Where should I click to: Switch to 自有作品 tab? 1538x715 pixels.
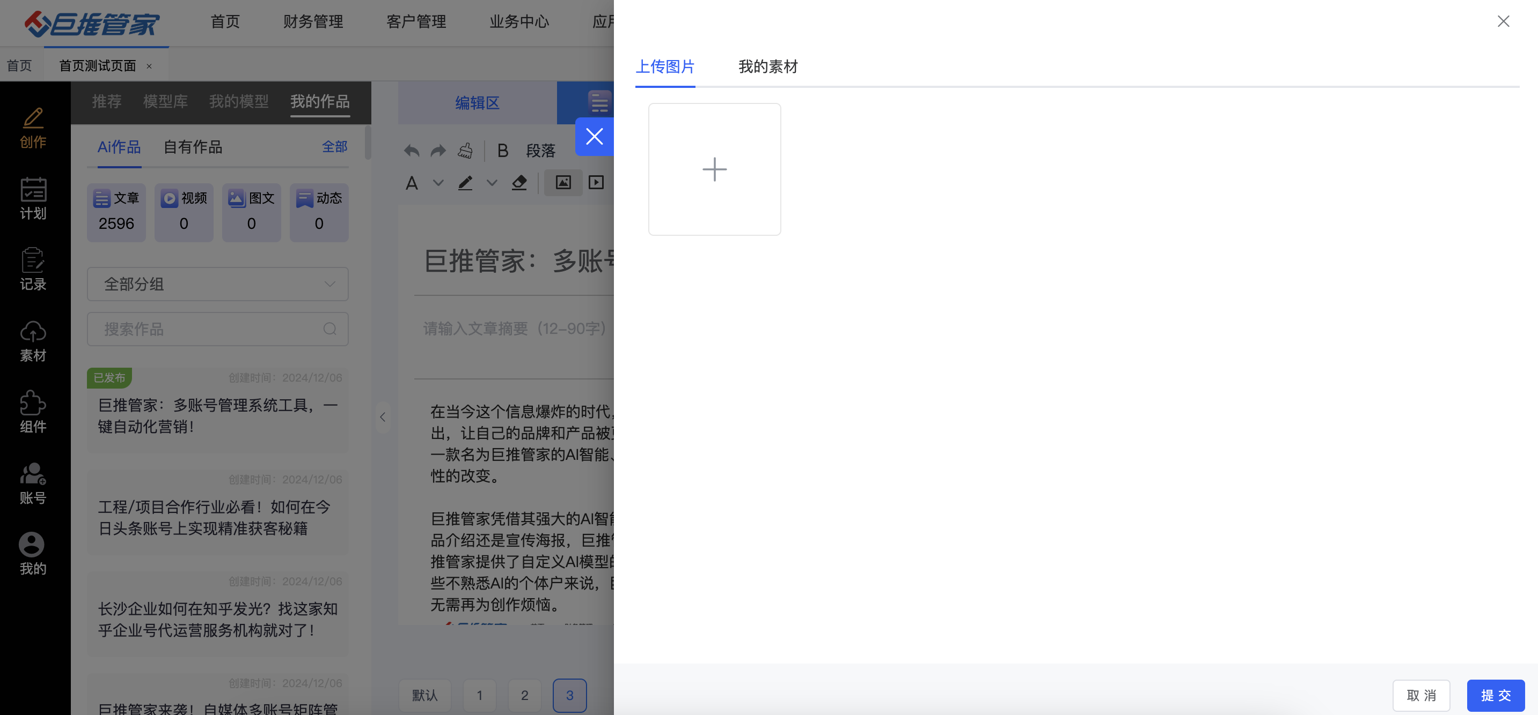pos(193,147)
